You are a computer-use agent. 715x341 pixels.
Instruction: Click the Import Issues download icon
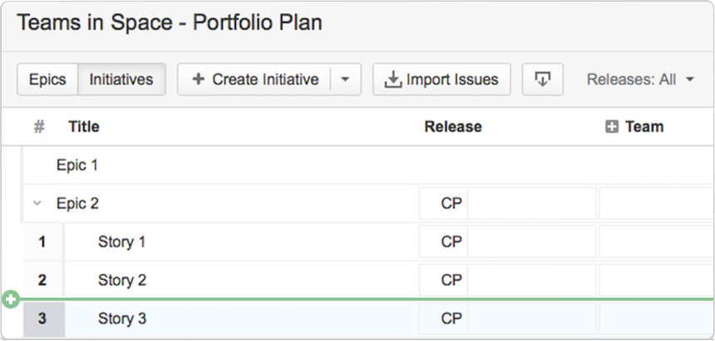pyautogui.click(x=392, y=80)
